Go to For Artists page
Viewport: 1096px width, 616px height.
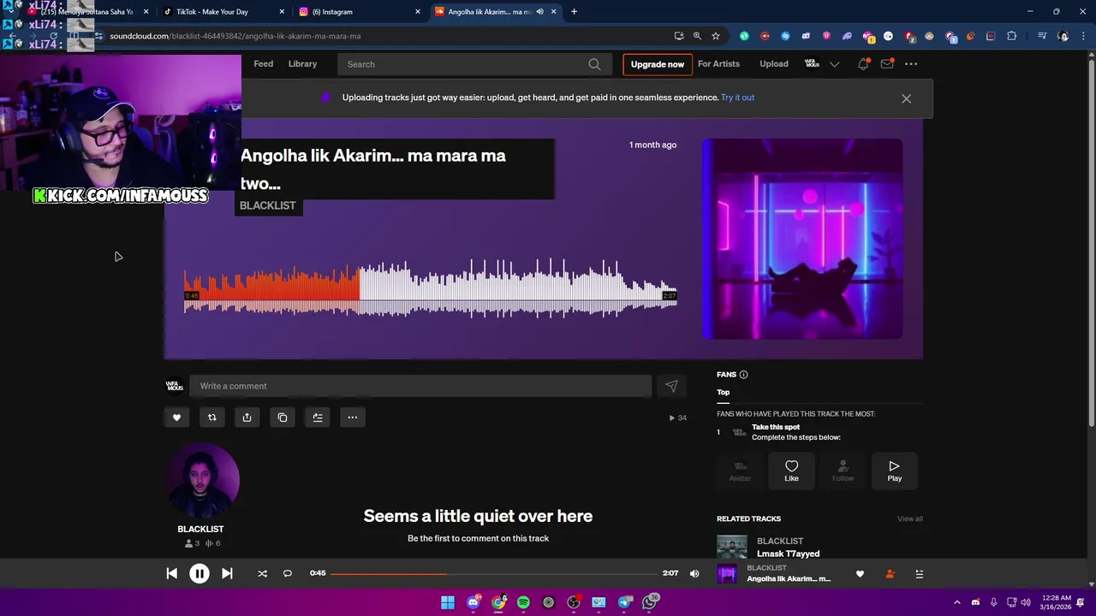pos(718,64)
